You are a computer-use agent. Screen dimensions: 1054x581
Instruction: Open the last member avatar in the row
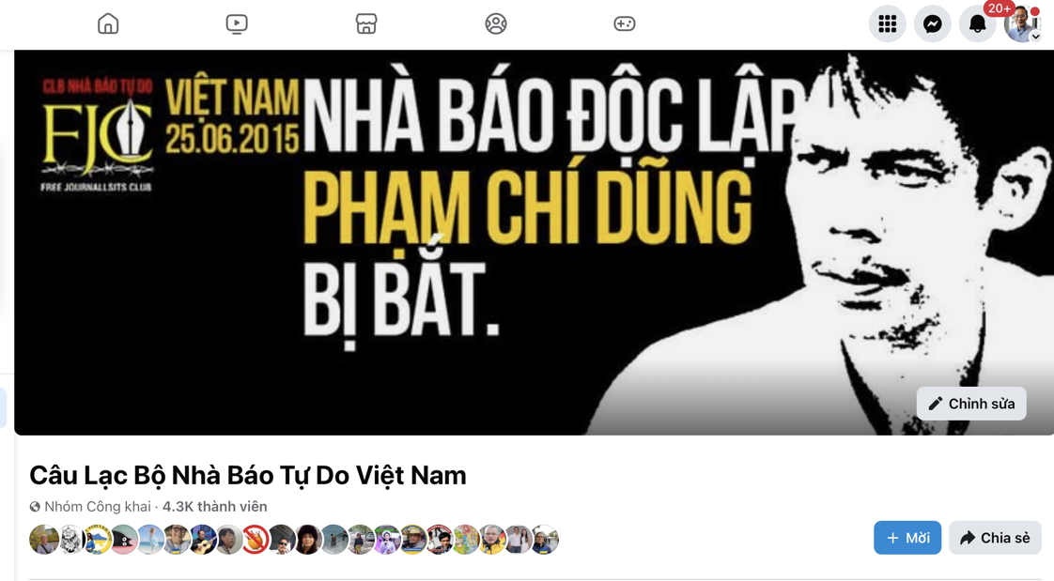coord(545,540)
